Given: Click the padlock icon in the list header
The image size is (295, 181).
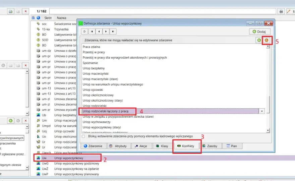Looking at the screenshot, I should (x=33, y=18).
